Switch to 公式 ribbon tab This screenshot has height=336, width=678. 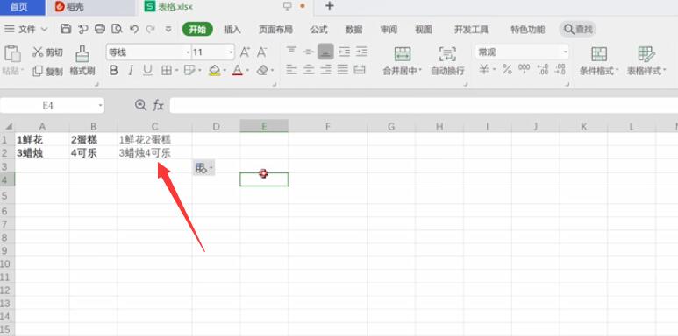(x=318, y=30)
